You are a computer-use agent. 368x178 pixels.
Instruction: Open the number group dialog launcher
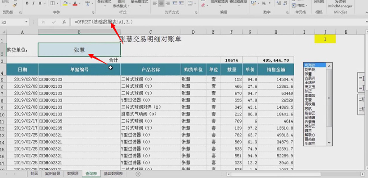[287, 12]
